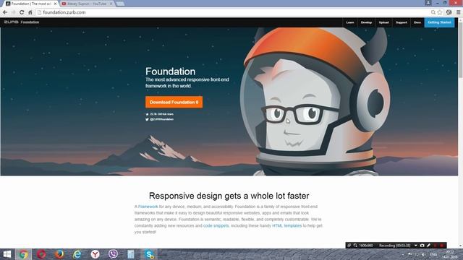The image size is (463, 260).
Task: Open the HTML templates link
Action: point(286,226)
